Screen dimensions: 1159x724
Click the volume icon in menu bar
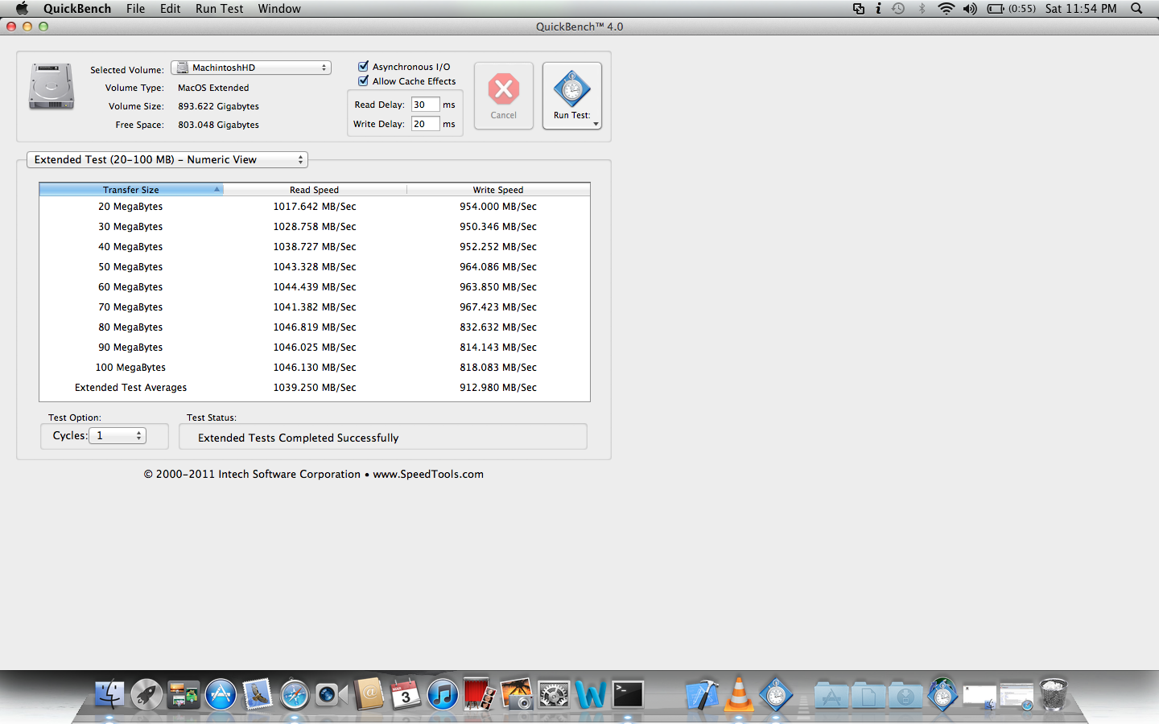(x=970, y=8)
